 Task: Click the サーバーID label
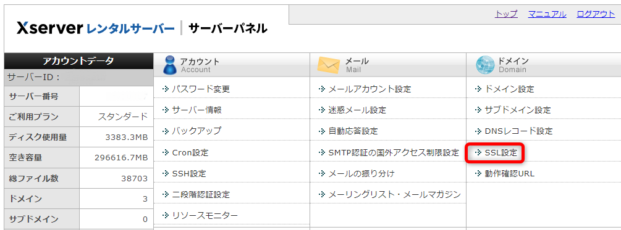point(33,78)
